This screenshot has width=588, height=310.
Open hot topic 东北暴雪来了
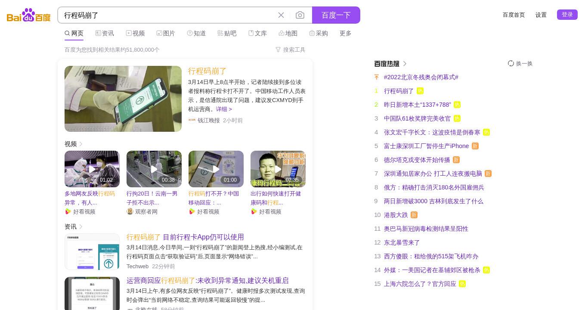(x=402, y=242)
